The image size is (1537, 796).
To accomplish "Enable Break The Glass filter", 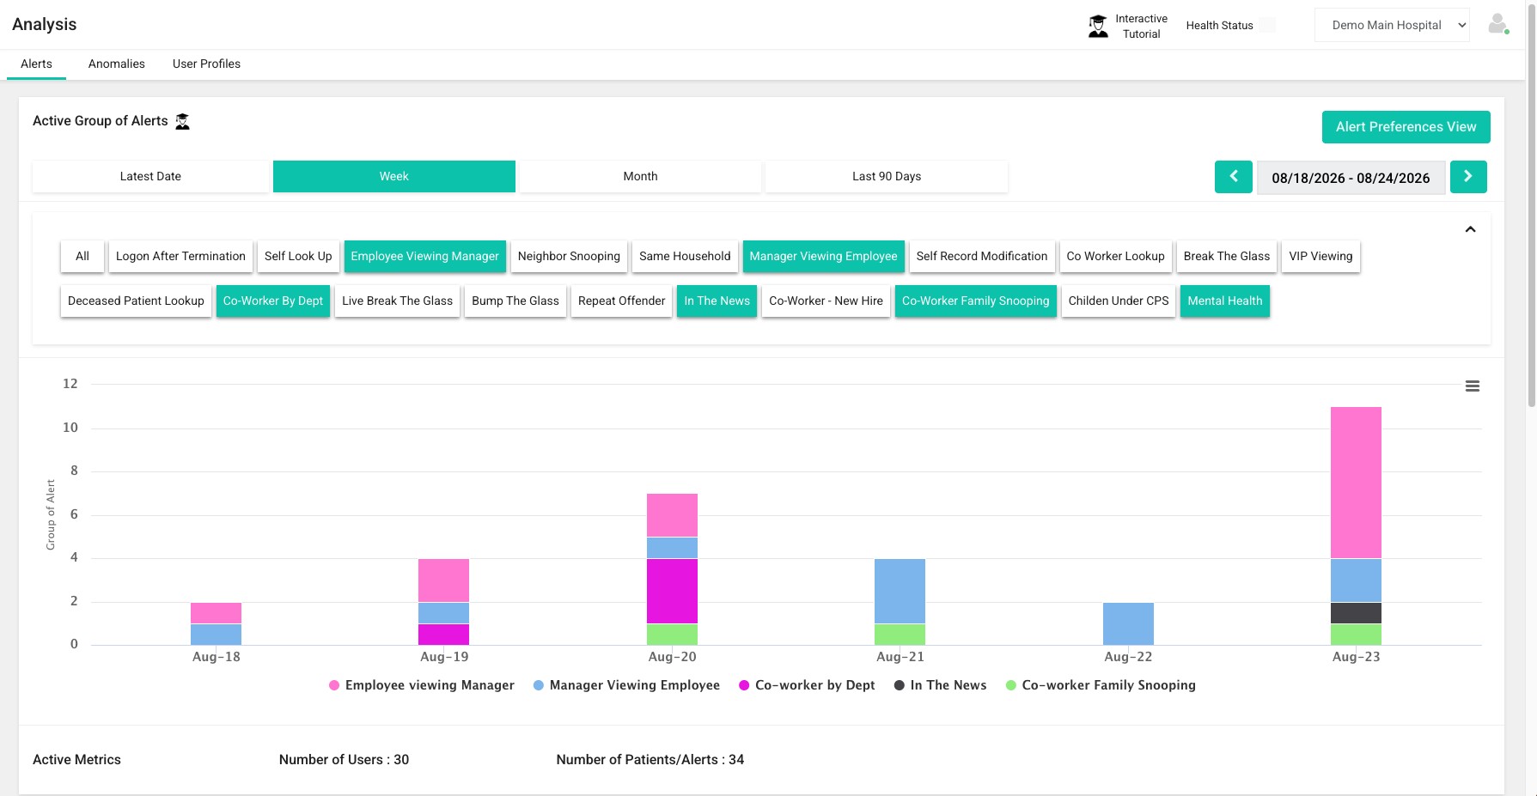I will (x=1226, y=256).
